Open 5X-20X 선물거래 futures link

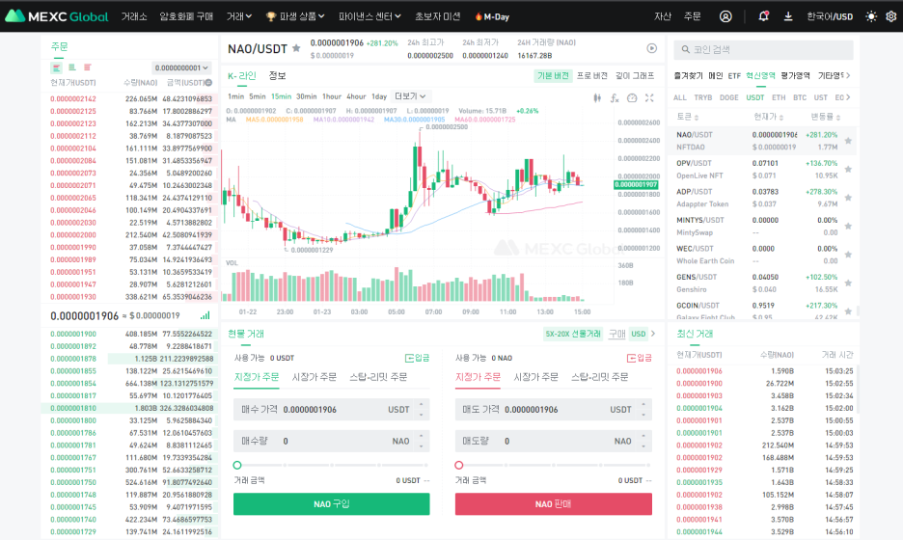pos(573,334)
